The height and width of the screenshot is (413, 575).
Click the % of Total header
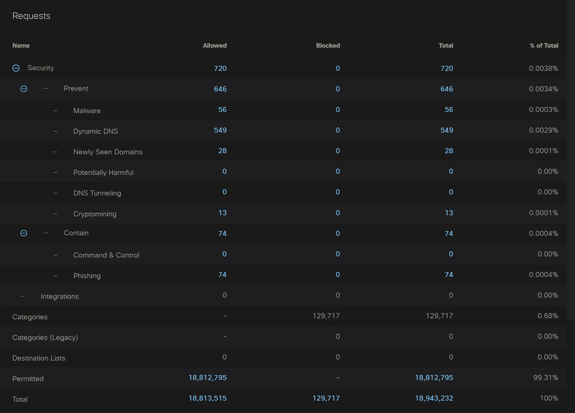click(544, 45)
